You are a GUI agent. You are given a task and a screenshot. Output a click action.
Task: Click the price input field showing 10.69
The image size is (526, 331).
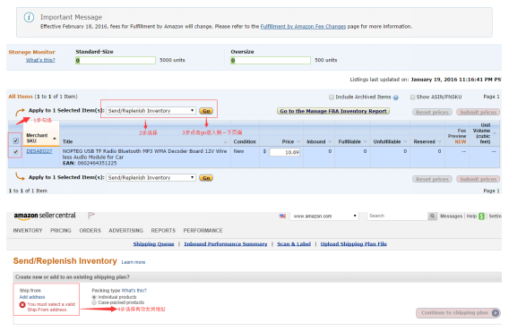pos(284,152)
